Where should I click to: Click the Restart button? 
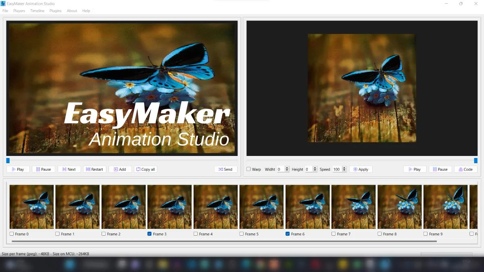[x=94, y=169]
